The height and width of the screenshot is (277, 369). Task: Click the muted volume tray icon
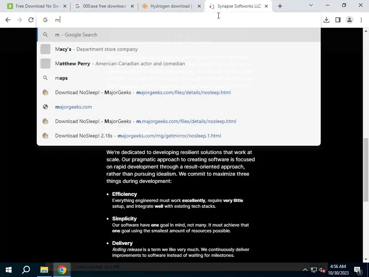[x=322, y=270]
